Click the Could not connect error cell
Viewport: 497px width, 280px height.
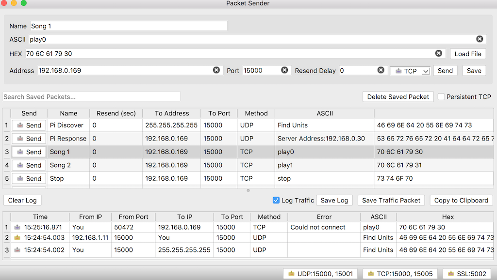324,227
